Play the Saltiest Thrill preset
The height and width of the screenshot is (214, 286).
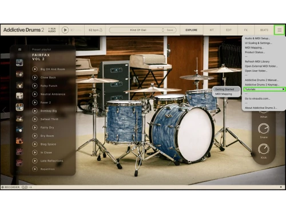(35, 119)
